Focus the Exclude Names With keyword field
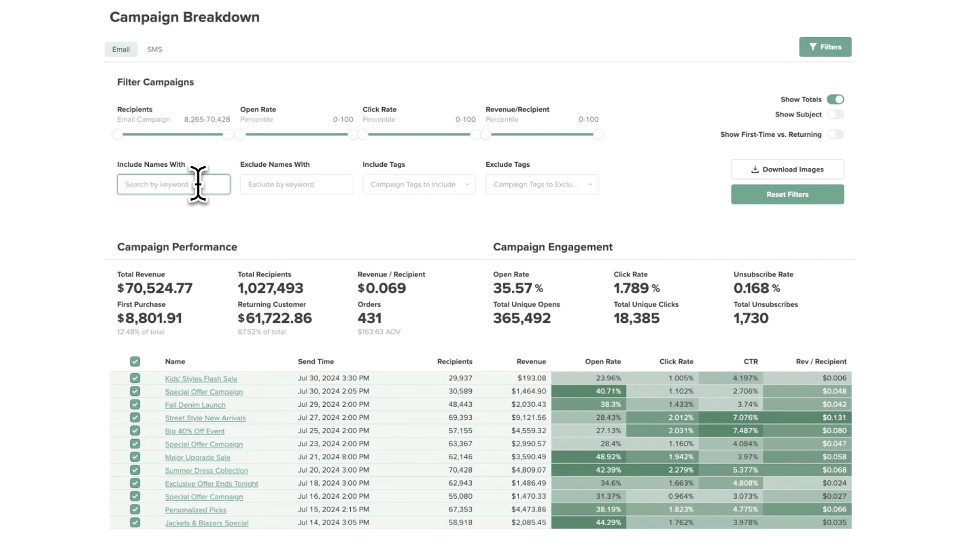 296,184
